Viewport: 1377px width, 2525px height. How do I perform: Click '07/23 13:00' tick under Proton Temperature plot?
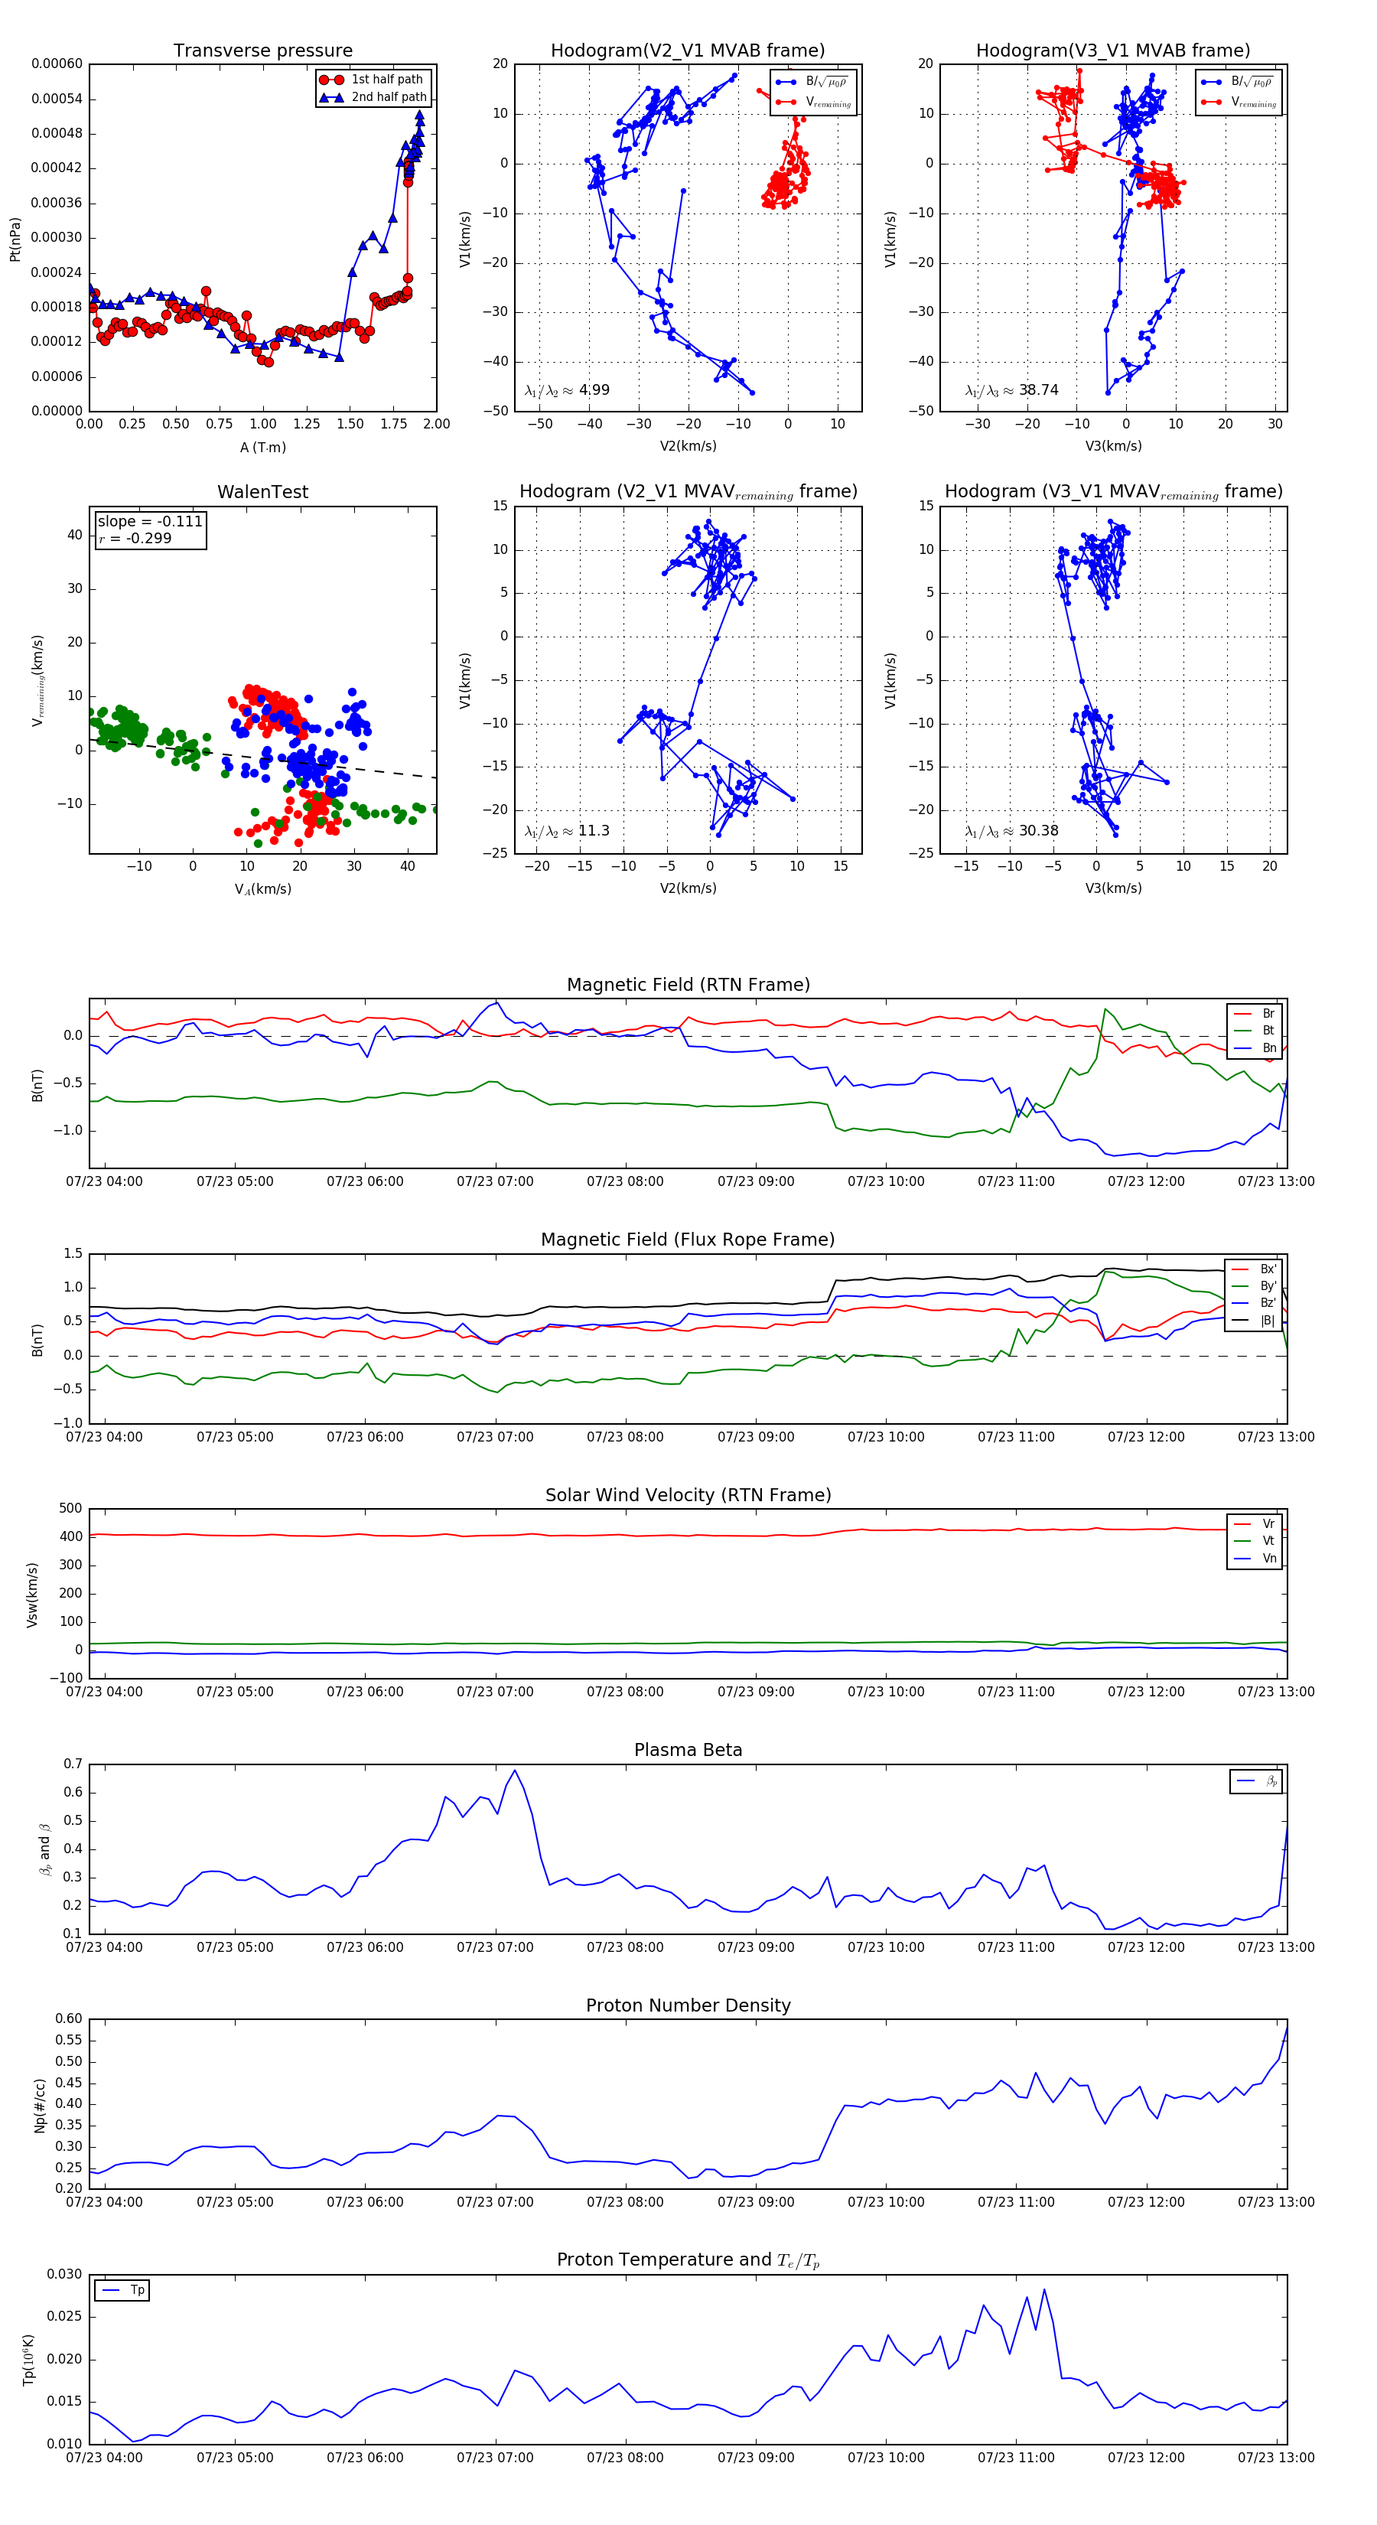pos(1275,2458)
